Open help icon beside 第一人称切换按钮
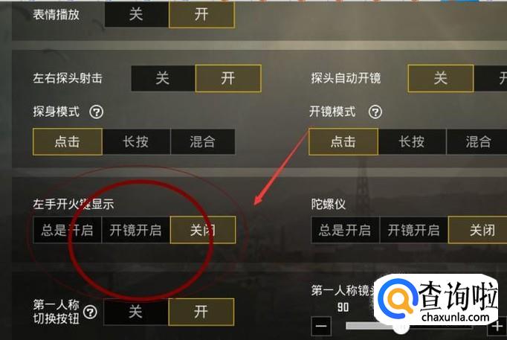507x340 pixels. (90, 312)
